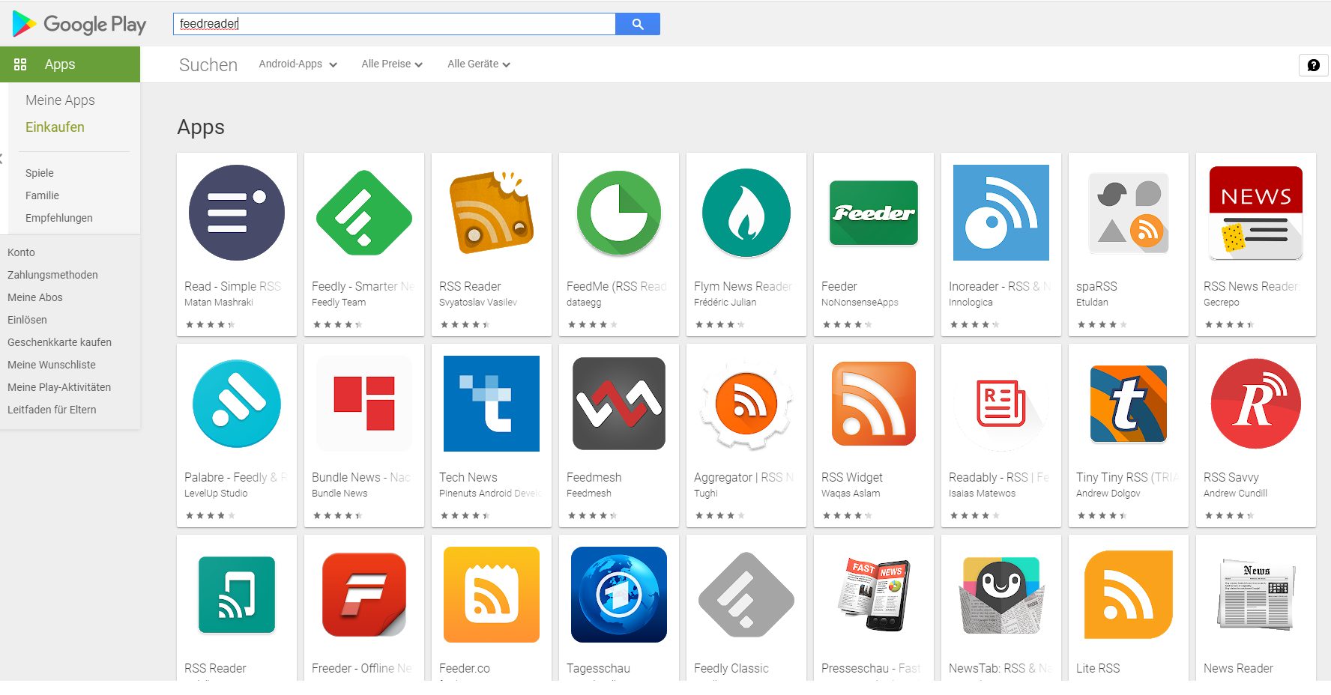This screenshot has width=1331, height=695.
Task: Click the green FeedMe app icon
Action: 618,213
